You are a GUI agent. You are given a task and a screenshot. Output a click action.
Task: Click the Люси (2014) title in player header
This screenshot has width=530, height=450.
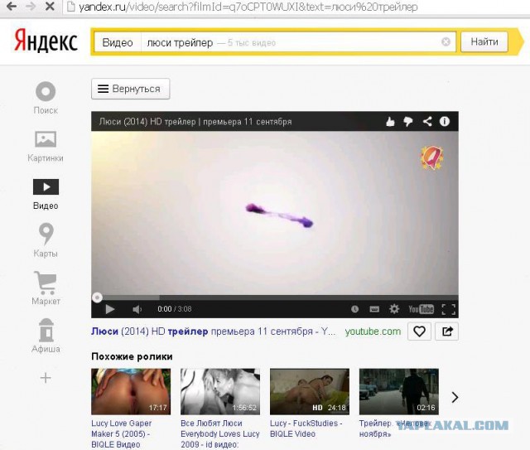195,122
